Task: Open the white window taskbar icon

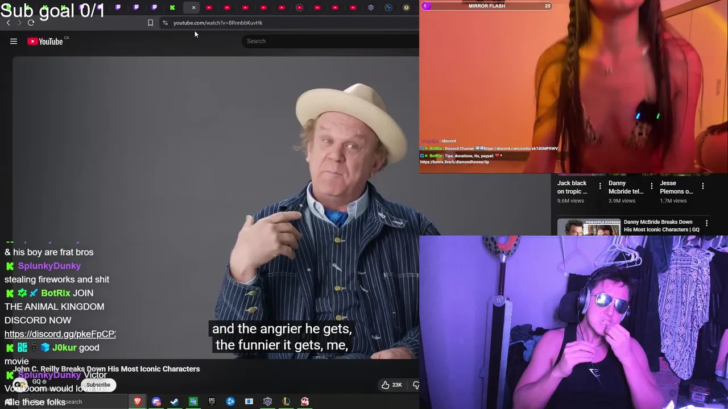Action: [x=249, y=402]
